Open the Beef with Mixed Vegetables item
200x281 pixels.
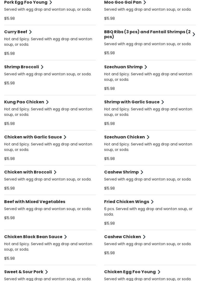tap(35, 202)
